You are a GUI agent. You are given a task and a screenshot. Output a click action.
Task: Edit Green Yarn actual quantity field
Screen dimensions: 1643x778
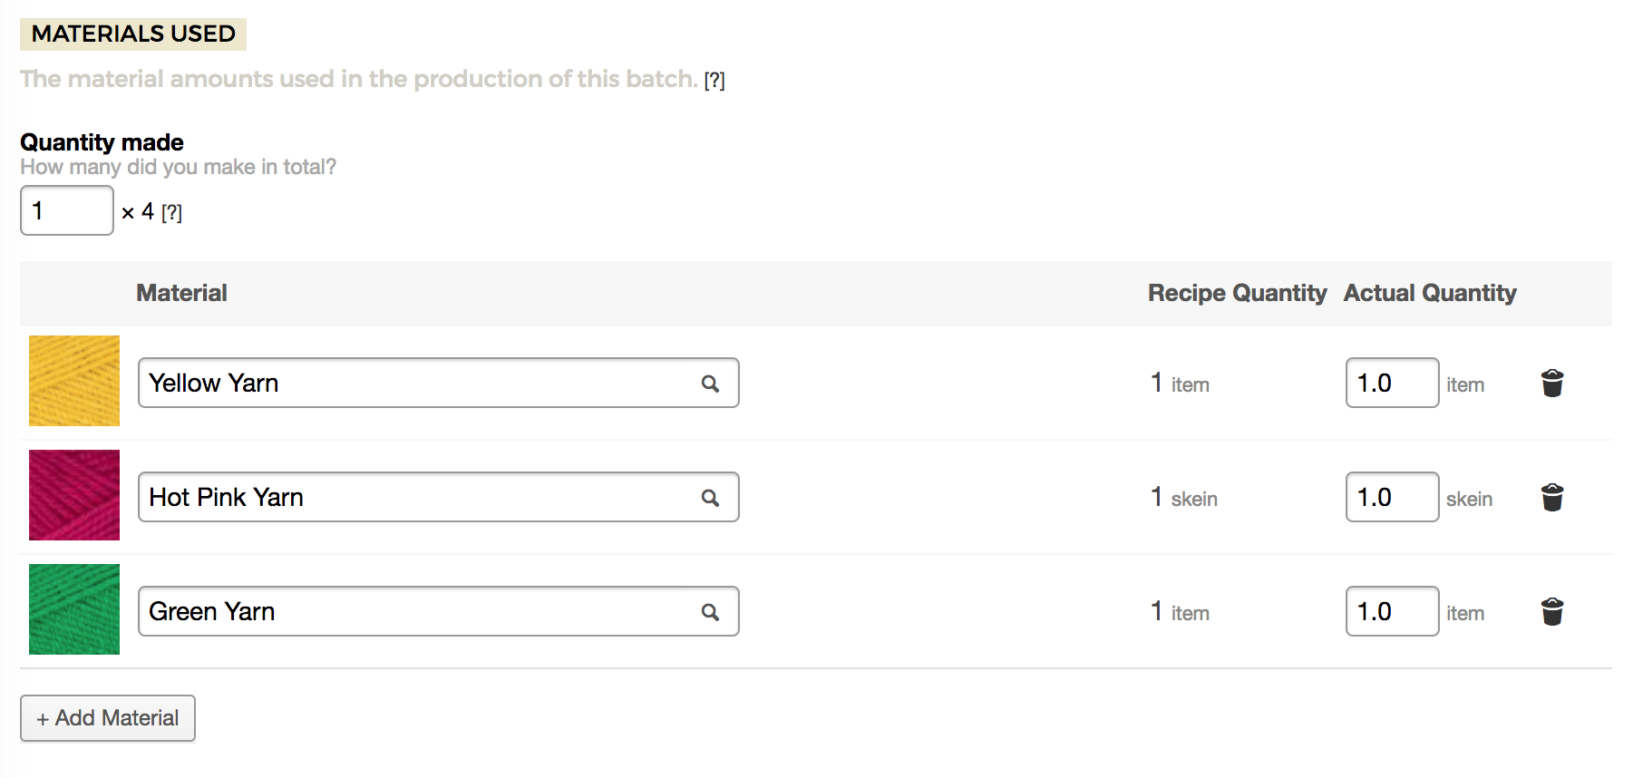click(x=1393, y=611)
